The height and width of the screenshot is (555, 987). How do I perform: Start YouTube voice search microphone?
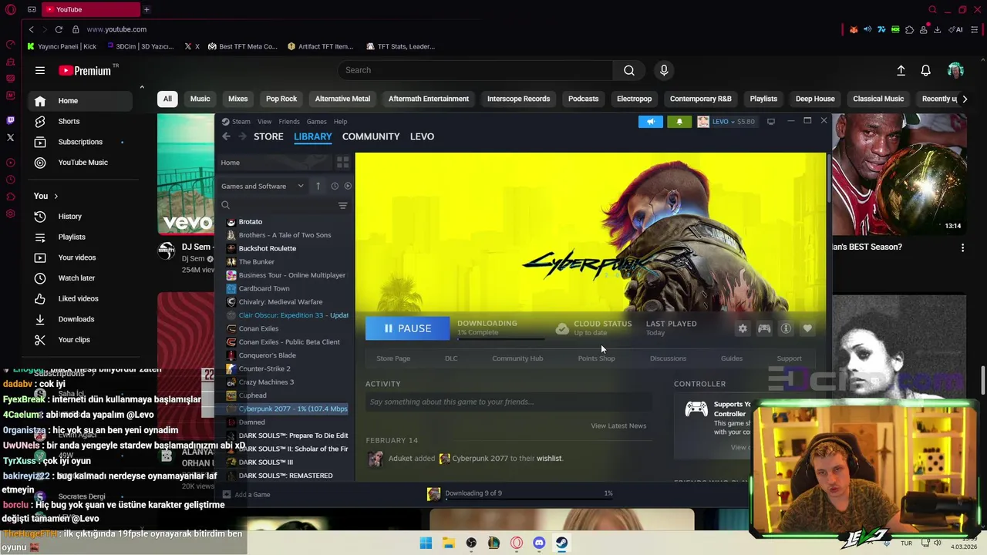point(664,70)
